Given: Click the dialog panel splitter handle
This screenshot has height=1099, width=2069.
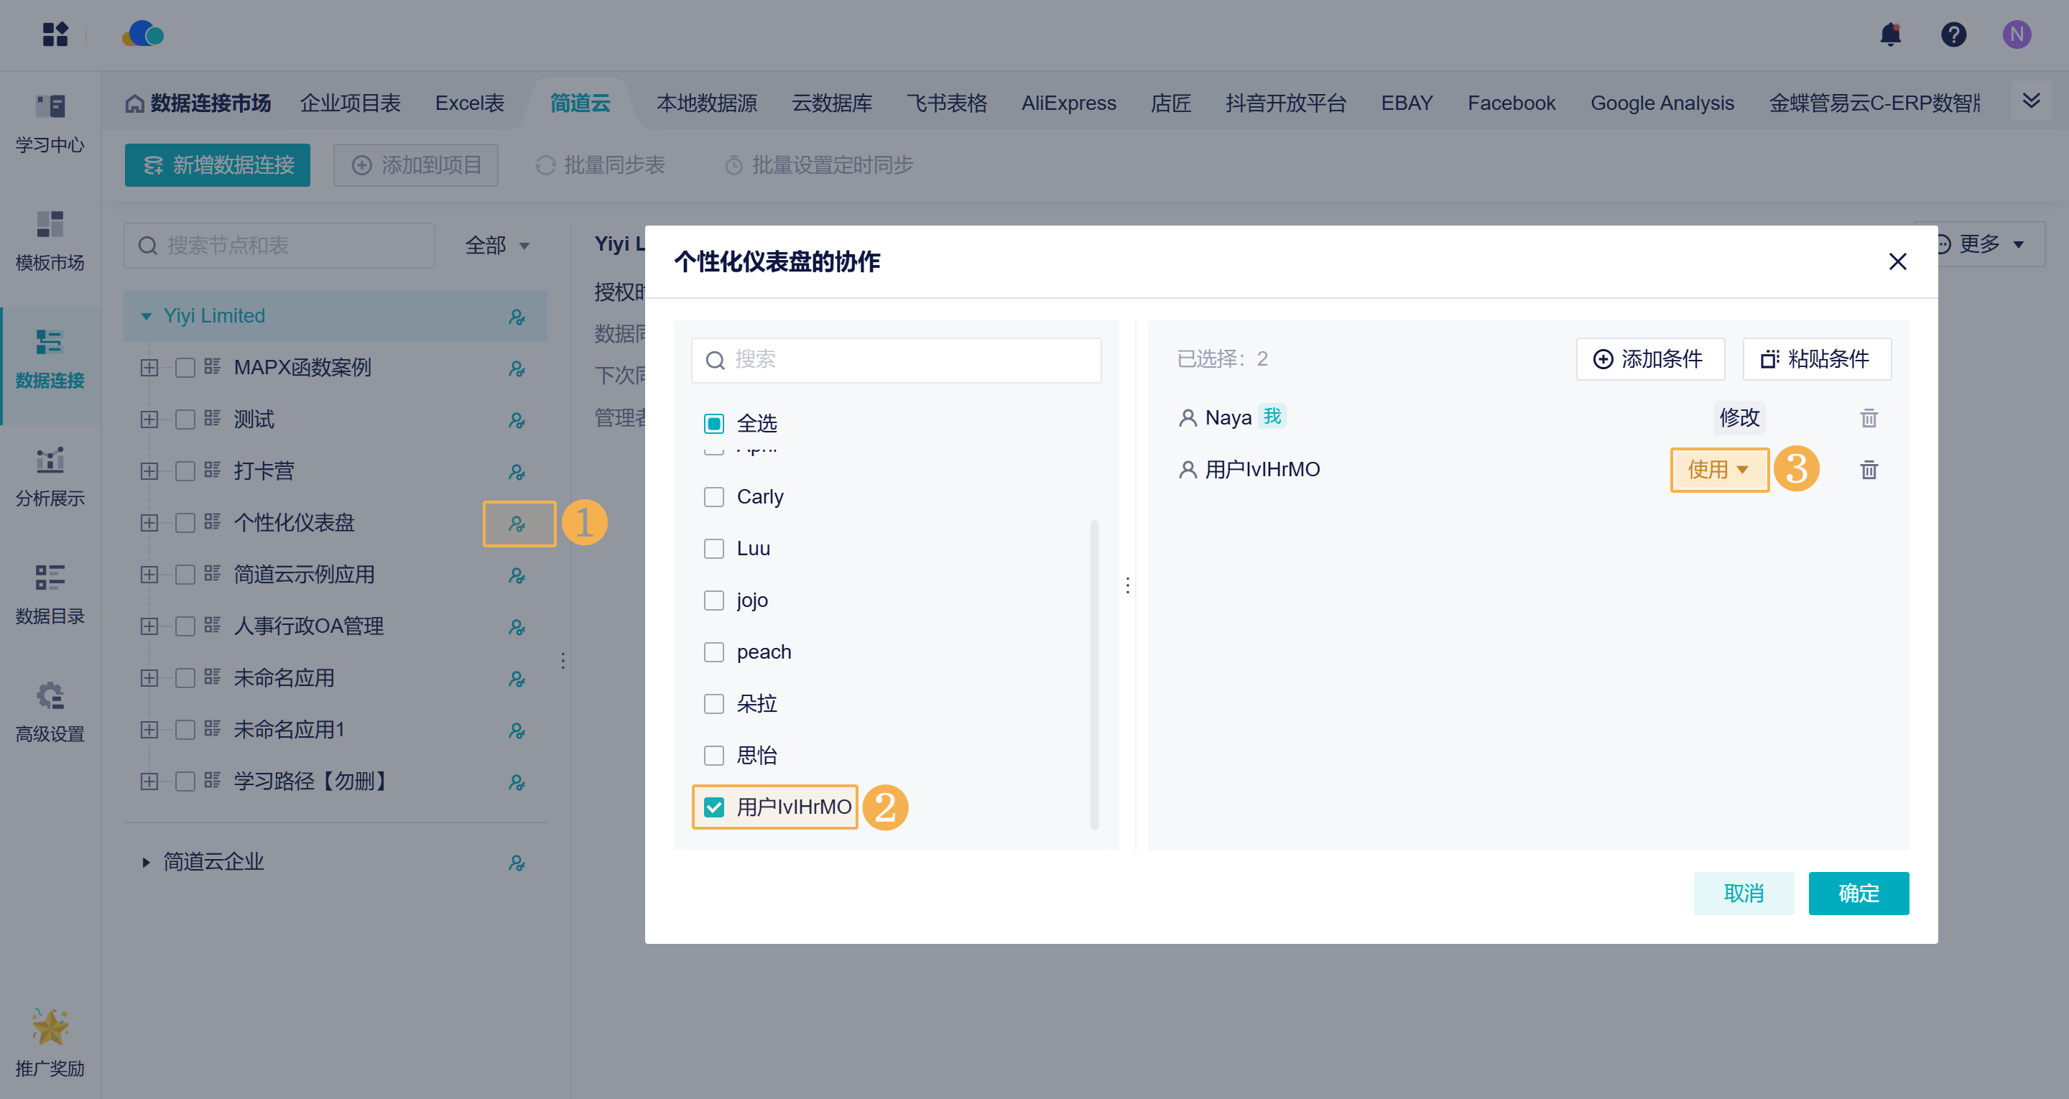Looking at the screenshot, I should point(1128,585).
